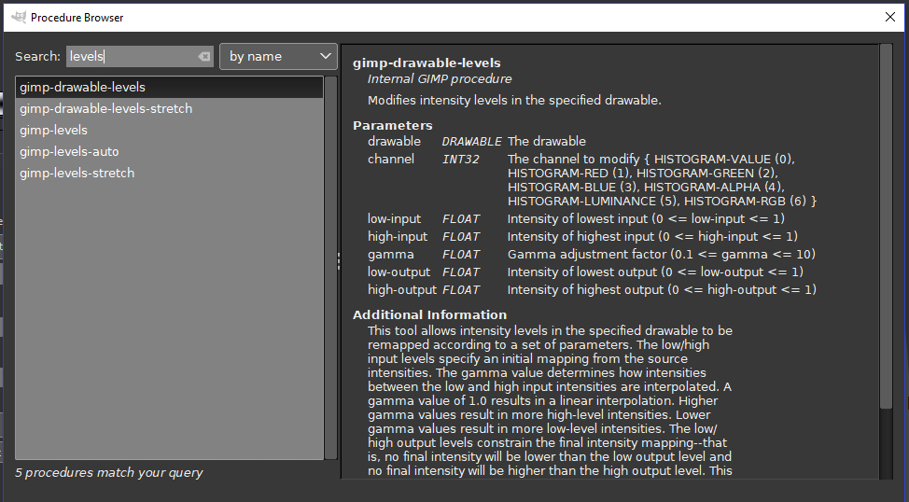Click '5 procedures match your query' status text
The height and width of the screenshot is (502, 909).
coord(109,472)
